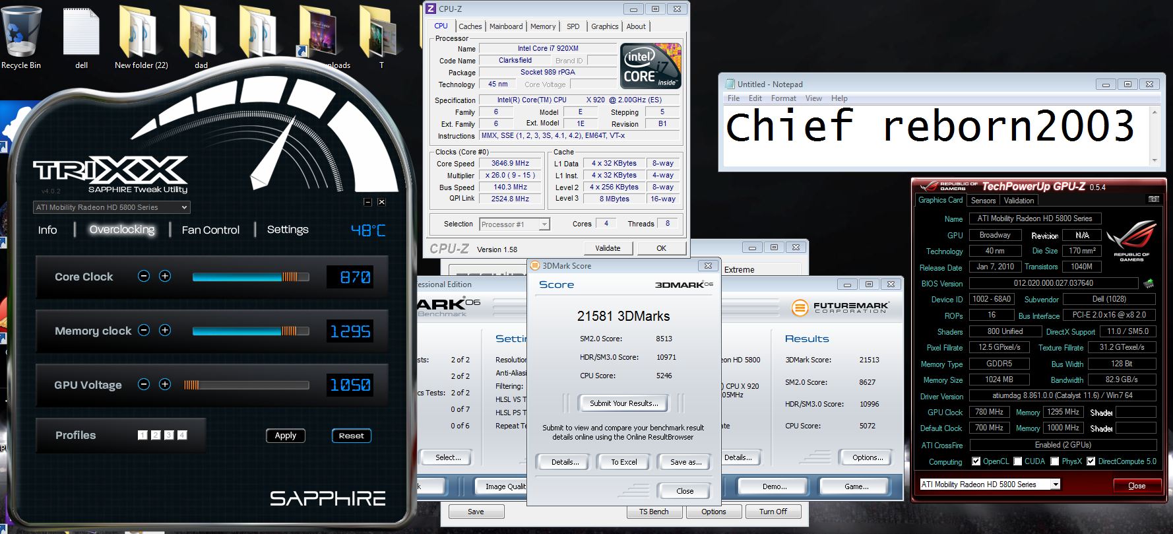Open the Graphics tab in CPU-Z
The width and height of the screenshot is (1173, 534).
click(605, 26)
